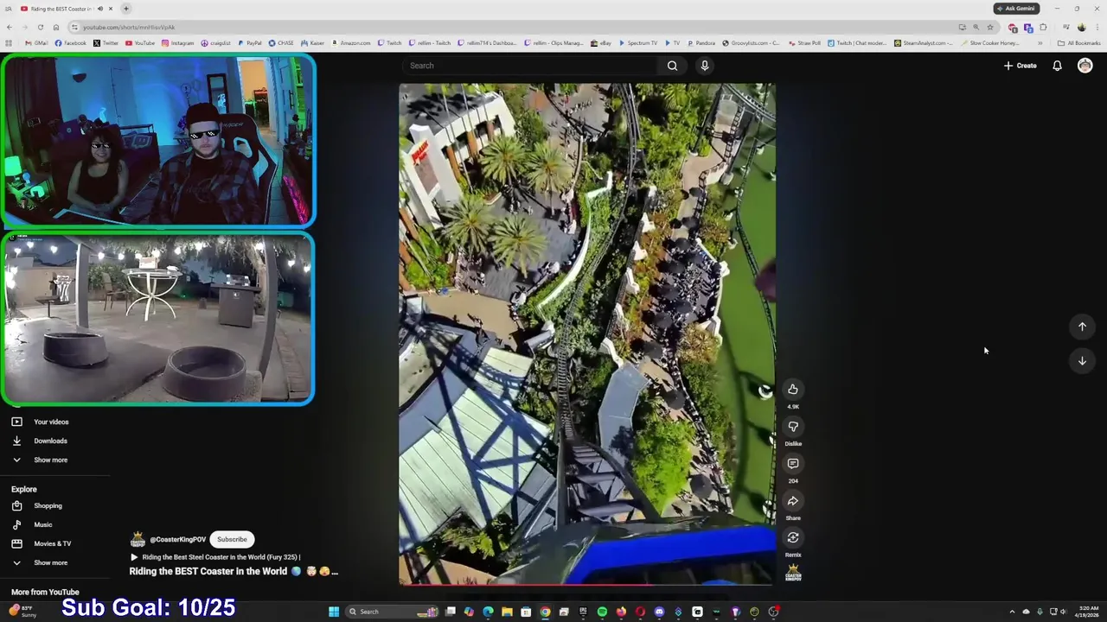Mute the tab via its speaker icon
Image resolution: width=1107 pixels, height=622 pixels.
click(x=99, y=9)
